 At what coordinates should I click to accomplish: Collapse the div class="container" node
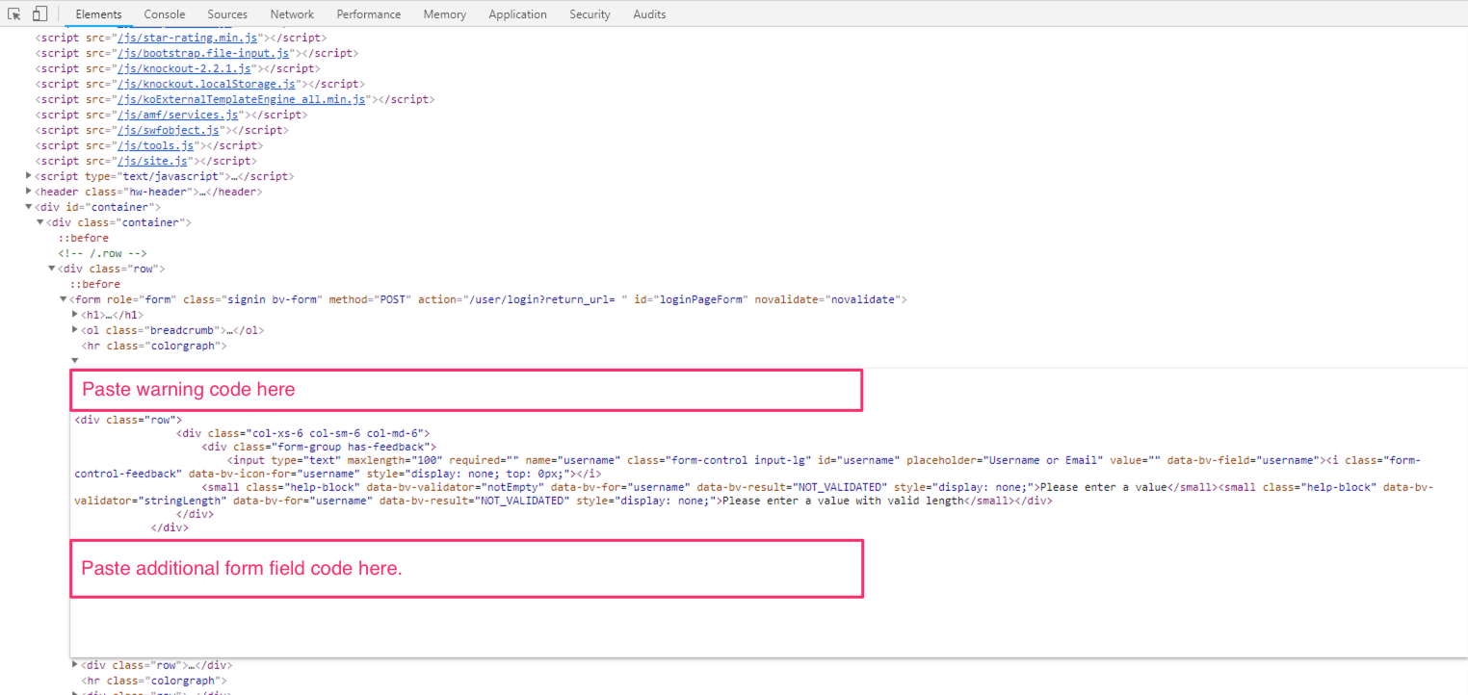(40, 222)
